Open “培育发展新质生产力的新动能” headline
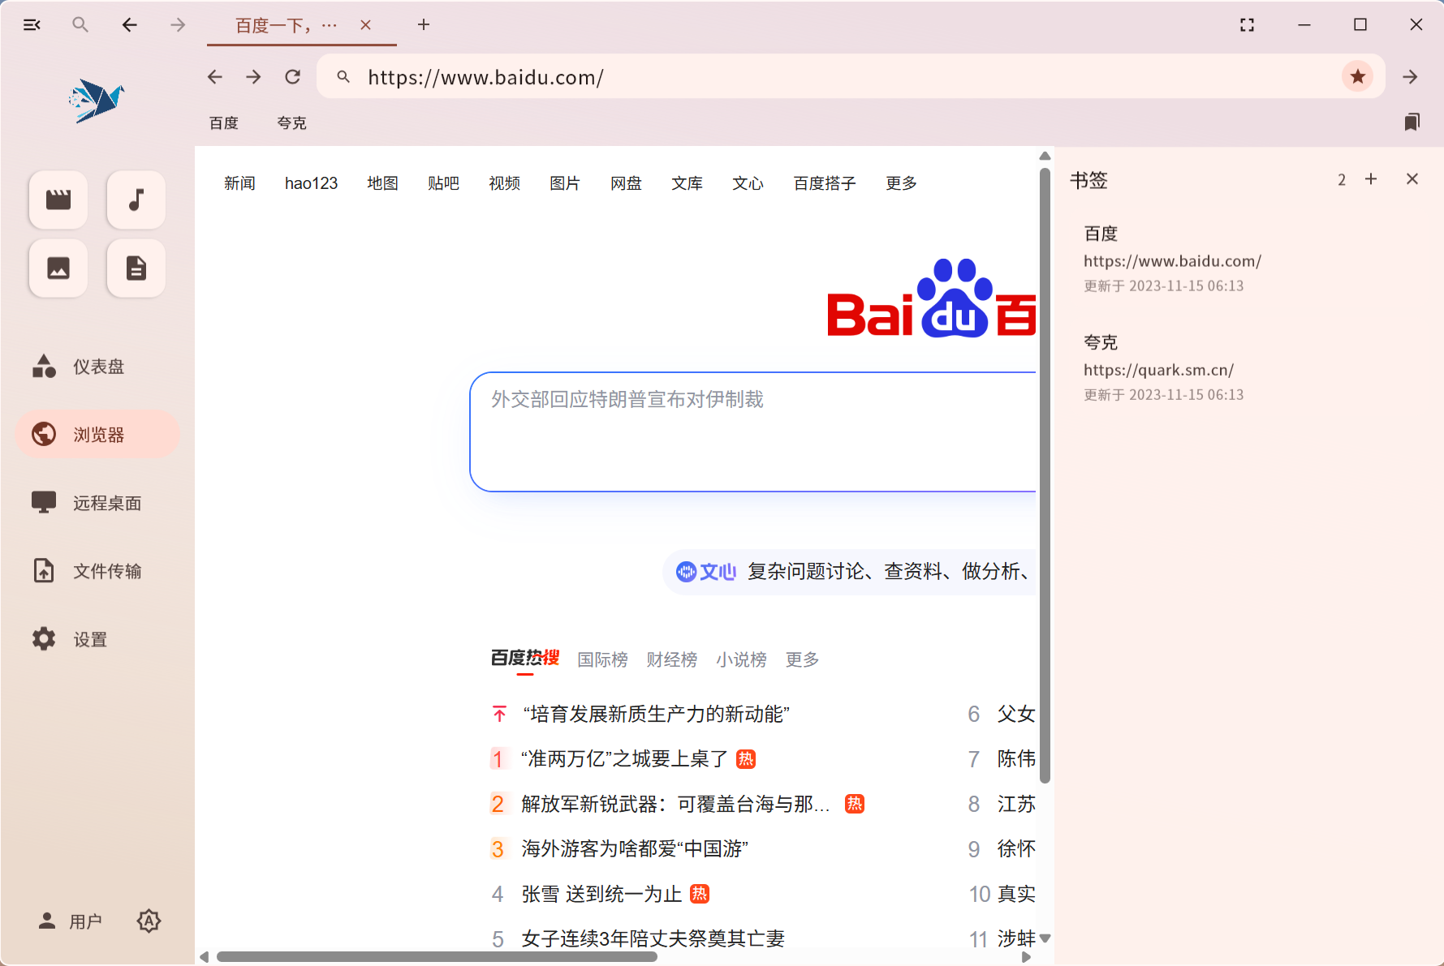1444x966 pixels. click(656, 714)
